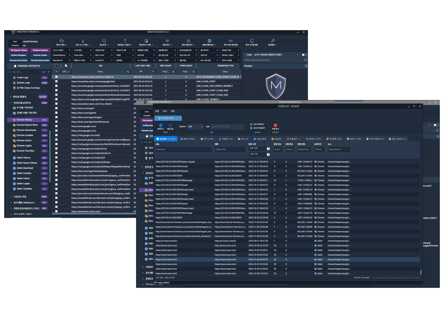Click the HistoryUrl filter input field

pos(184,149)
